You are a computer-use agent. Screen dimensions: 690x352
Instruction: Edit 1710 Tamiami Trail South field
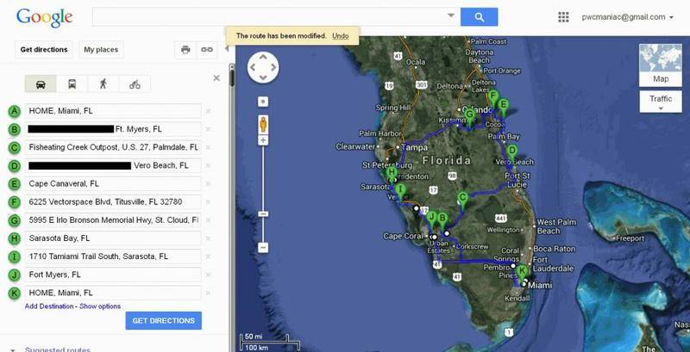coord(113,256)
